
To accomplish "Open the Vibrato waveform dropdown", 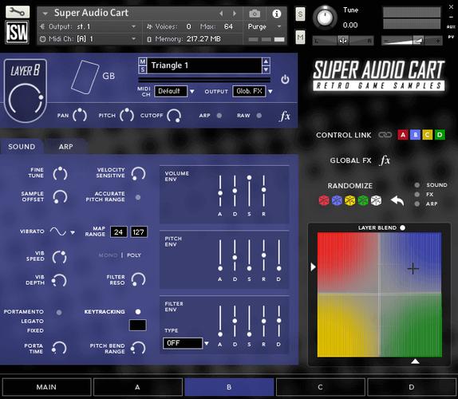I will tap(73, 232).
